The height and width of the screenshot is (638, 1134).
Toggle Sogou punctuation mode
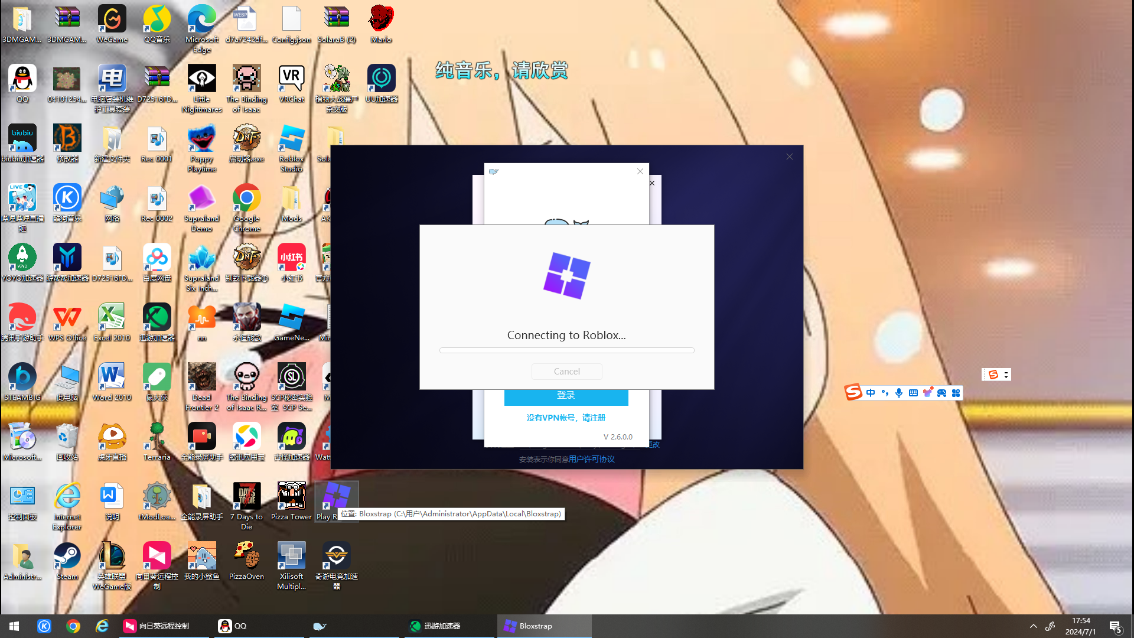tap(885, 393)
